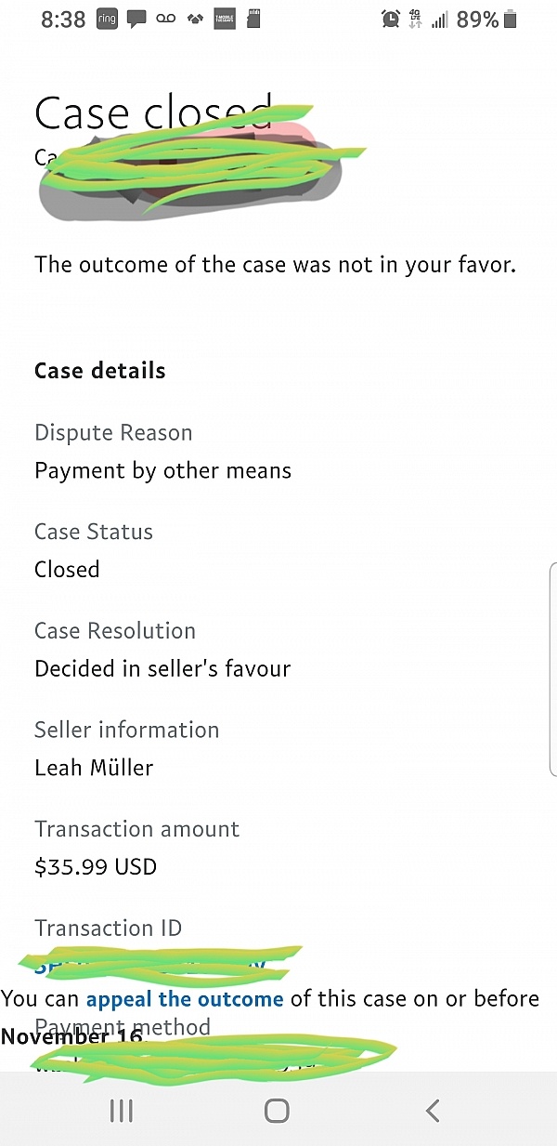The image size is (557, 1146).
Task: Tap the Case closed heading
Action: [x=154, y=113]
